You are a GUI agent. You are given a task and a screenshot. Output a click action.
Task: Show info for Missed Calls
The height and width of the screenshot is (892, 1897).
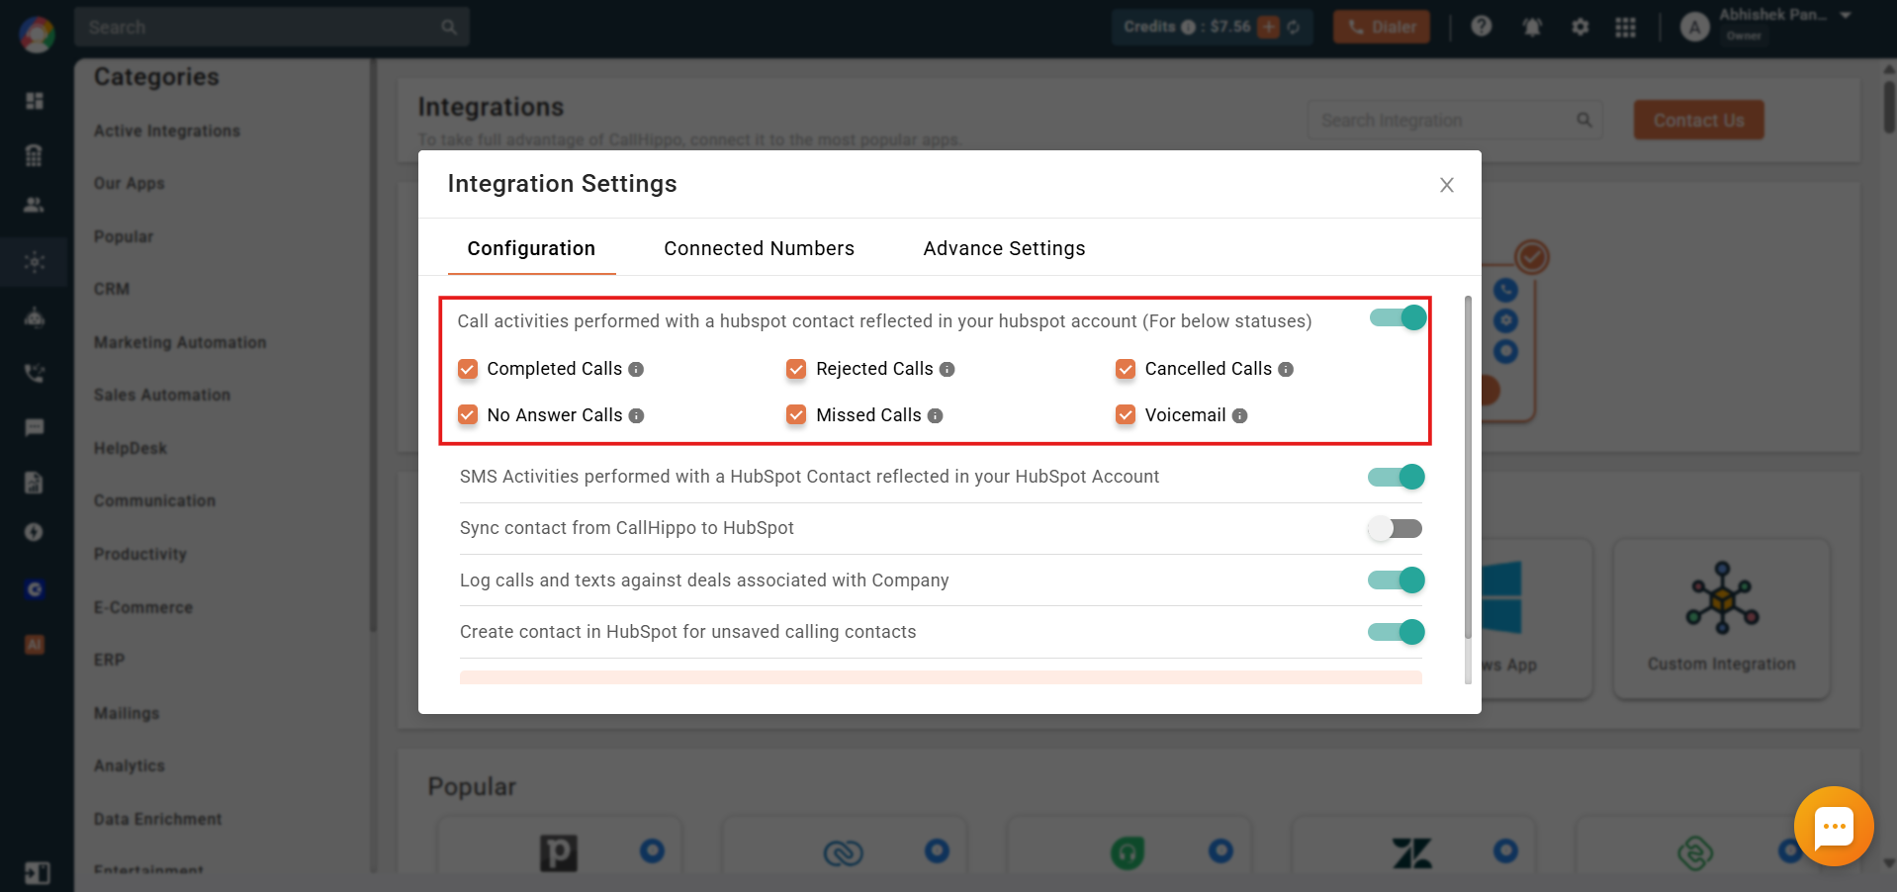(935, 416)
